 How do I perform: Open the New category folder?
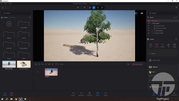click(x=23, y=45)
